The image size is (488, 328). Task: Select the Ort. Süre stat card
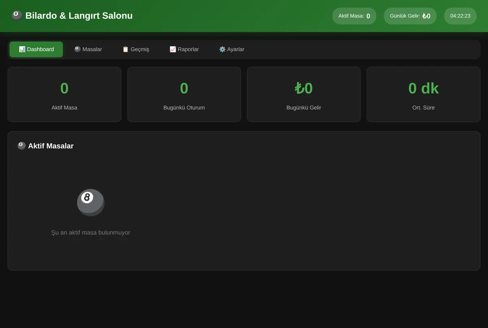click(x=423, y=94)
